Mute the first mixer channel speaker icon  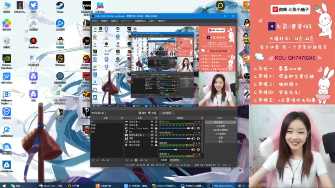click(193, 128)
